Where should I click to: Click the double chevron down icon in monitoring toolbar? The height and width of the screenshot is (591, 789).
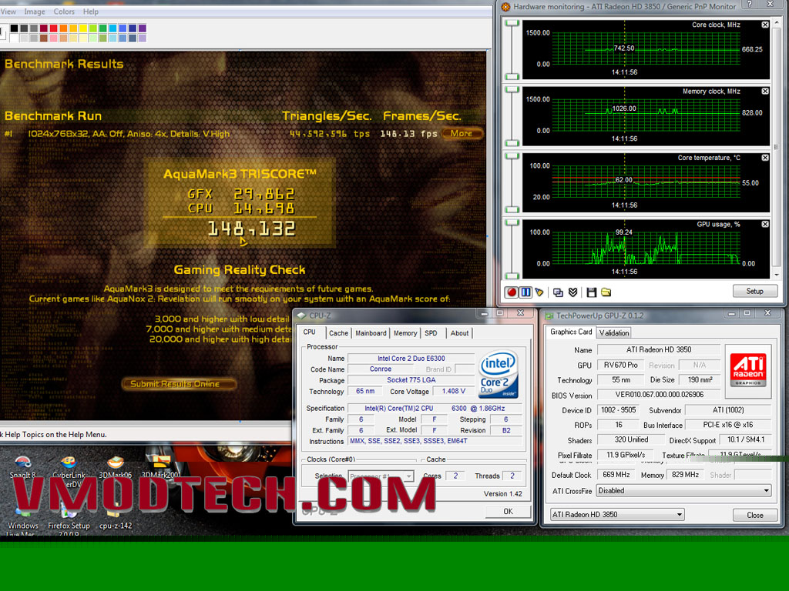(572, 292)
